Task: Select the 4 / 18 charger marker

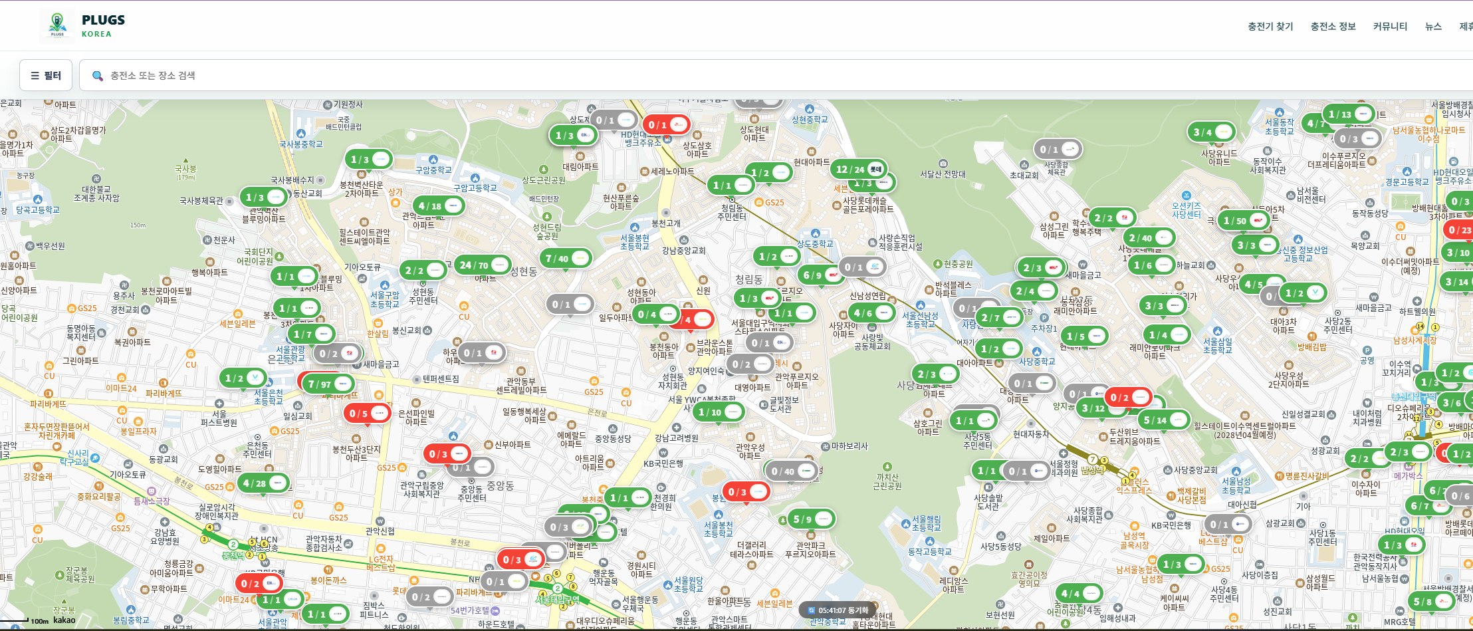Action: pyautogui.click(x=438, y=205)
